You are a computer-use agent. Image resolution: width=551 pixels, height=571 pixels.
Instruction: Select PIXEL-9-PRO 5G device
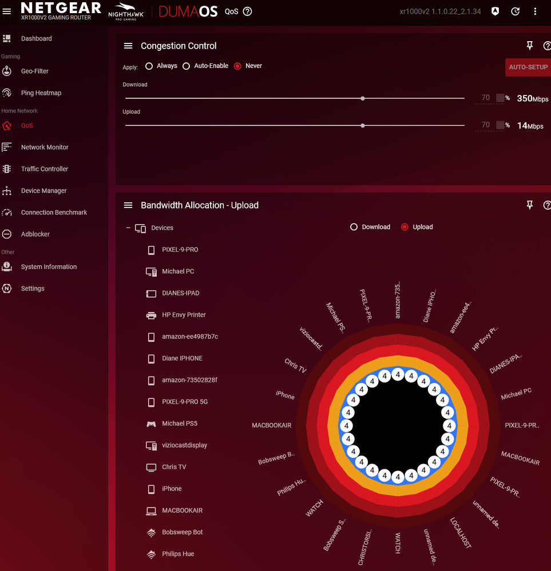[185, 402]
